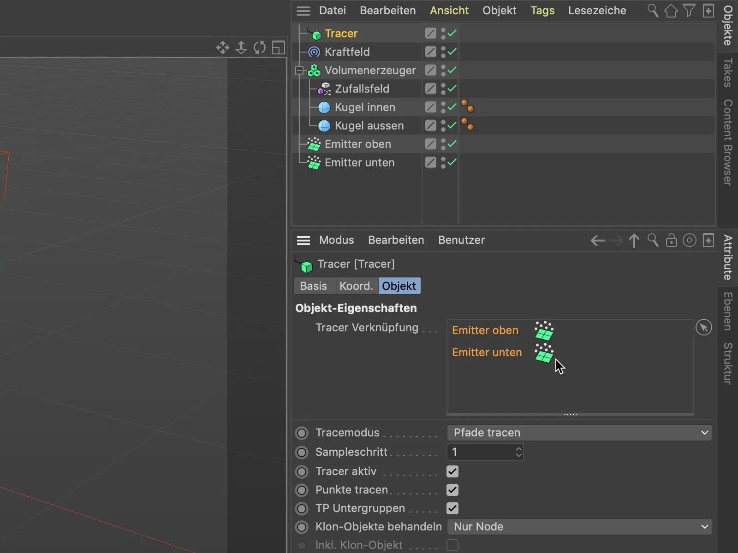Open the Ebenen side tab
The image size is (738, 553).
[728, 311]
